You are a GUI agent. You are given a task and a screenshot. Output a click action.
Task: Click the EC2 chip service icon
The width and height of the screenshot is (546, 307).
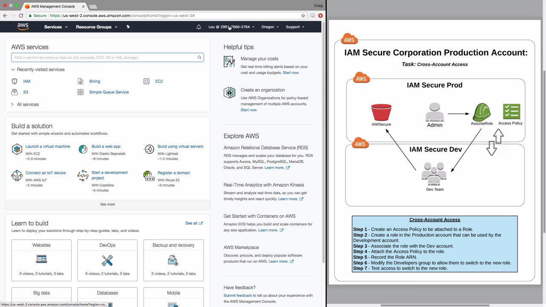coord(146,81)
